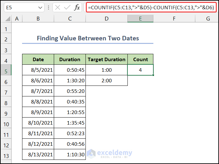Select the duration cell 1:35:45
The height and width of the screenshot is (164, 219).
click(70, 123)
